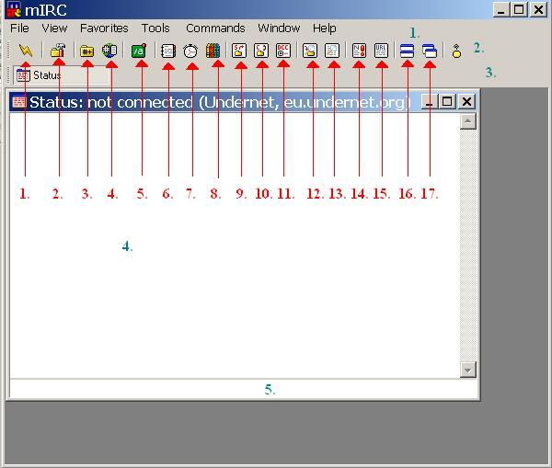Open the Favorites menu
Image resolution: width=552 pixels, height=468 pixels.
pyautogui.click(x=104, y=29)
